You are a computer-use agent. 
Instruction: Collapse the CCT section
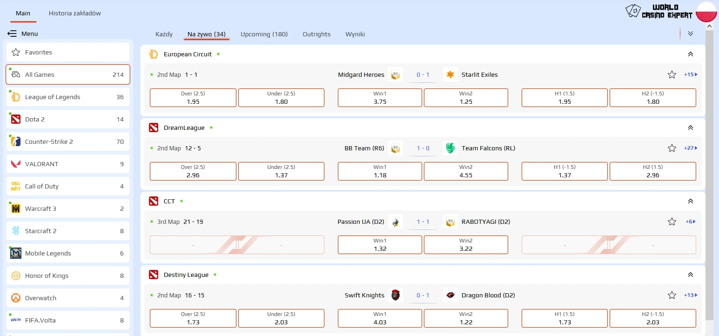[691, 201]
